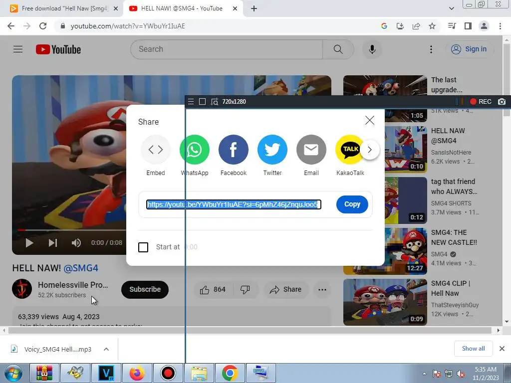Select full screen recording mode icon
The height and width of the screenshot is (383, 511).
click(203, 102)
